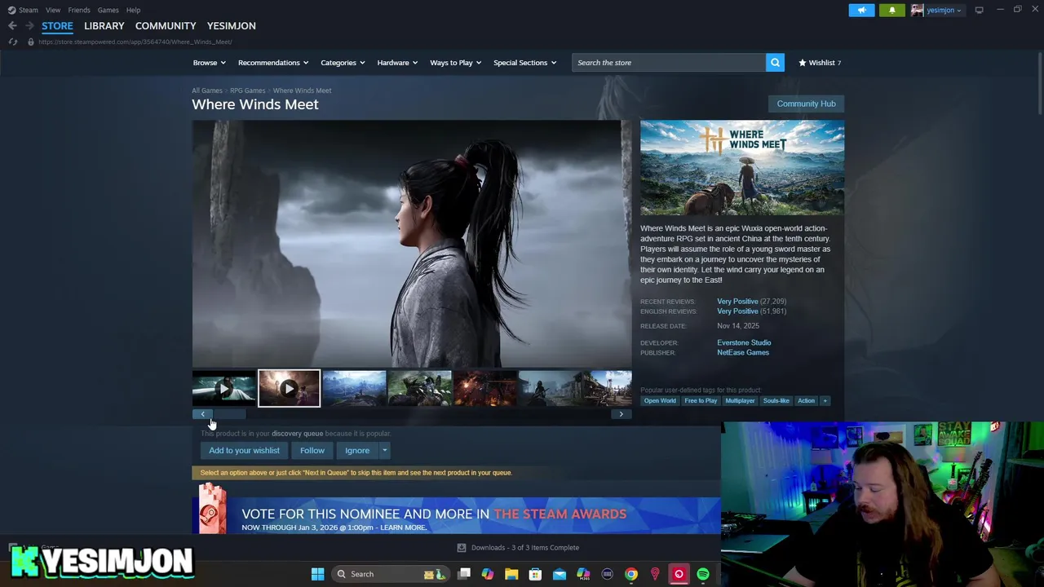Open the Mail app on taskbar
Viewport: 1044px width, 587px height.
pos(559,574)
